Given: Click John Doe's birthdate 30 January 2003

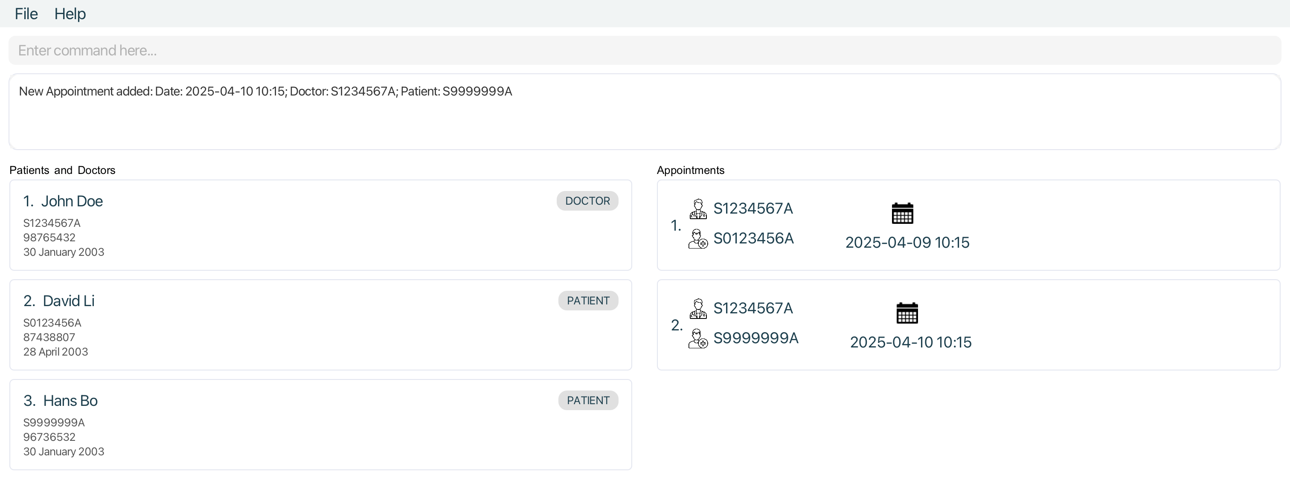Looking at the screenshot, I should click(64, 252).
